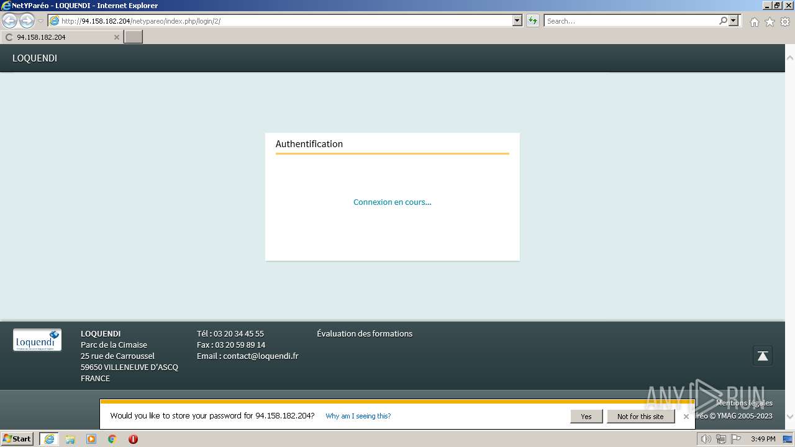Open Google Chrome from the taskbar

(x=112, y=439)
